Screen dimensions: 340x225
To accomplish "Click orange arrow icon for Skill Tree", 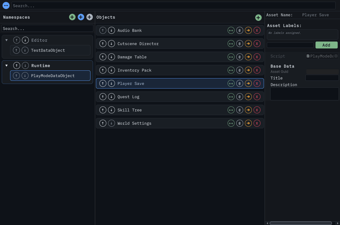I will (248, 110).
